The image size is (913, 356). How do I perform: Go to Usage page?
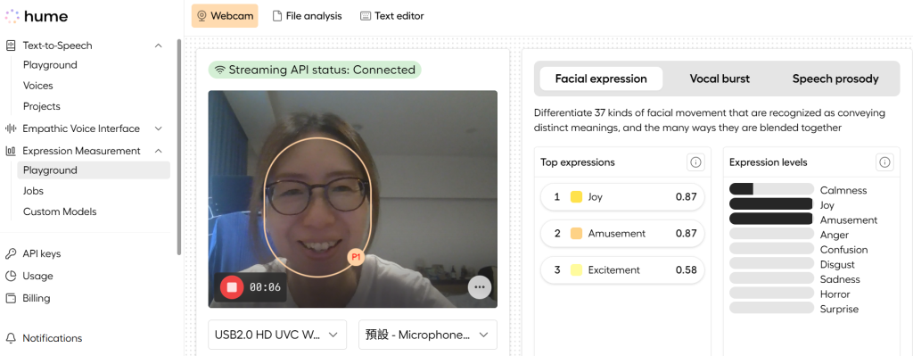[37, 277]
